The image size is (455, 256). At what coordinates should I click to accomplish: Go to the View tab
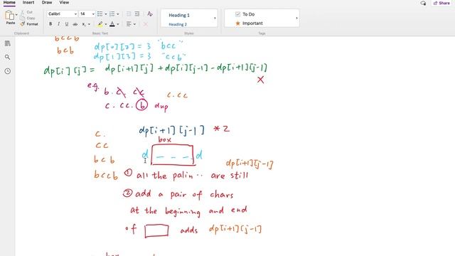tap(64, 2)
